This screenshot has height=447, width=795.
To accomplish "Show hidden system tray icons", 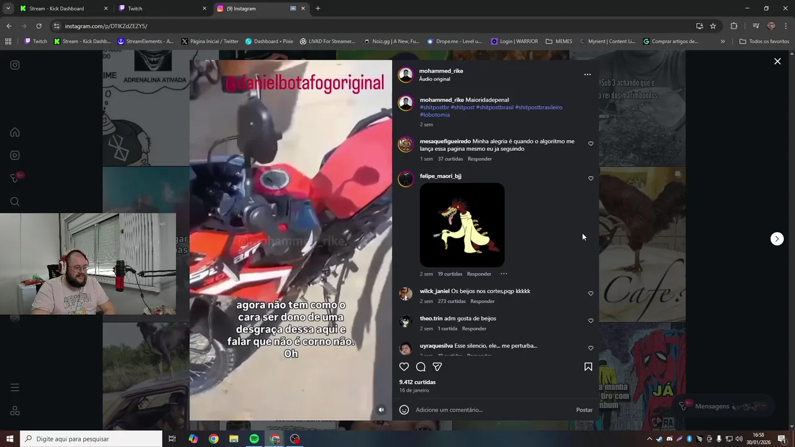I will (650, 439).
